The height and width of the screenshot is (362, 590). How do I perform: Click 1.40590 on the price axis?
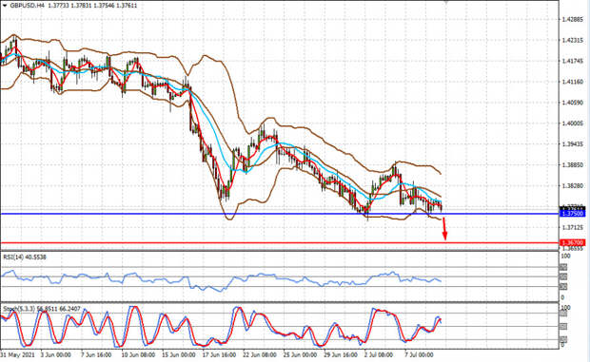572,103
